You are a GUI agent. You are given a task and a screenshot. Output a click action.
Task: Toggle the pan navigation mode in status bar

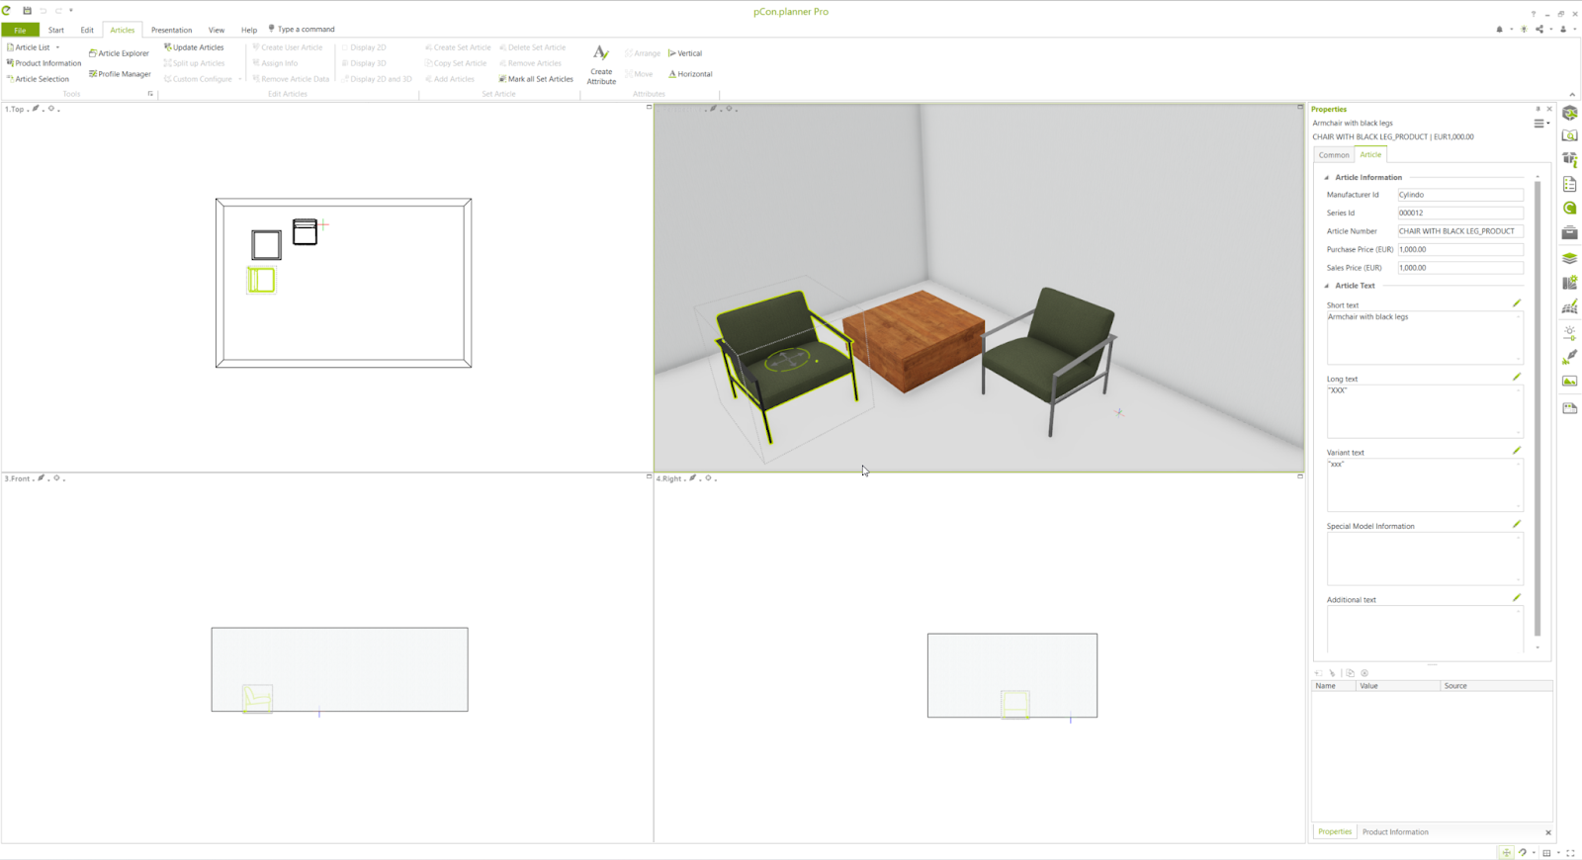(x=1506, y=853)
